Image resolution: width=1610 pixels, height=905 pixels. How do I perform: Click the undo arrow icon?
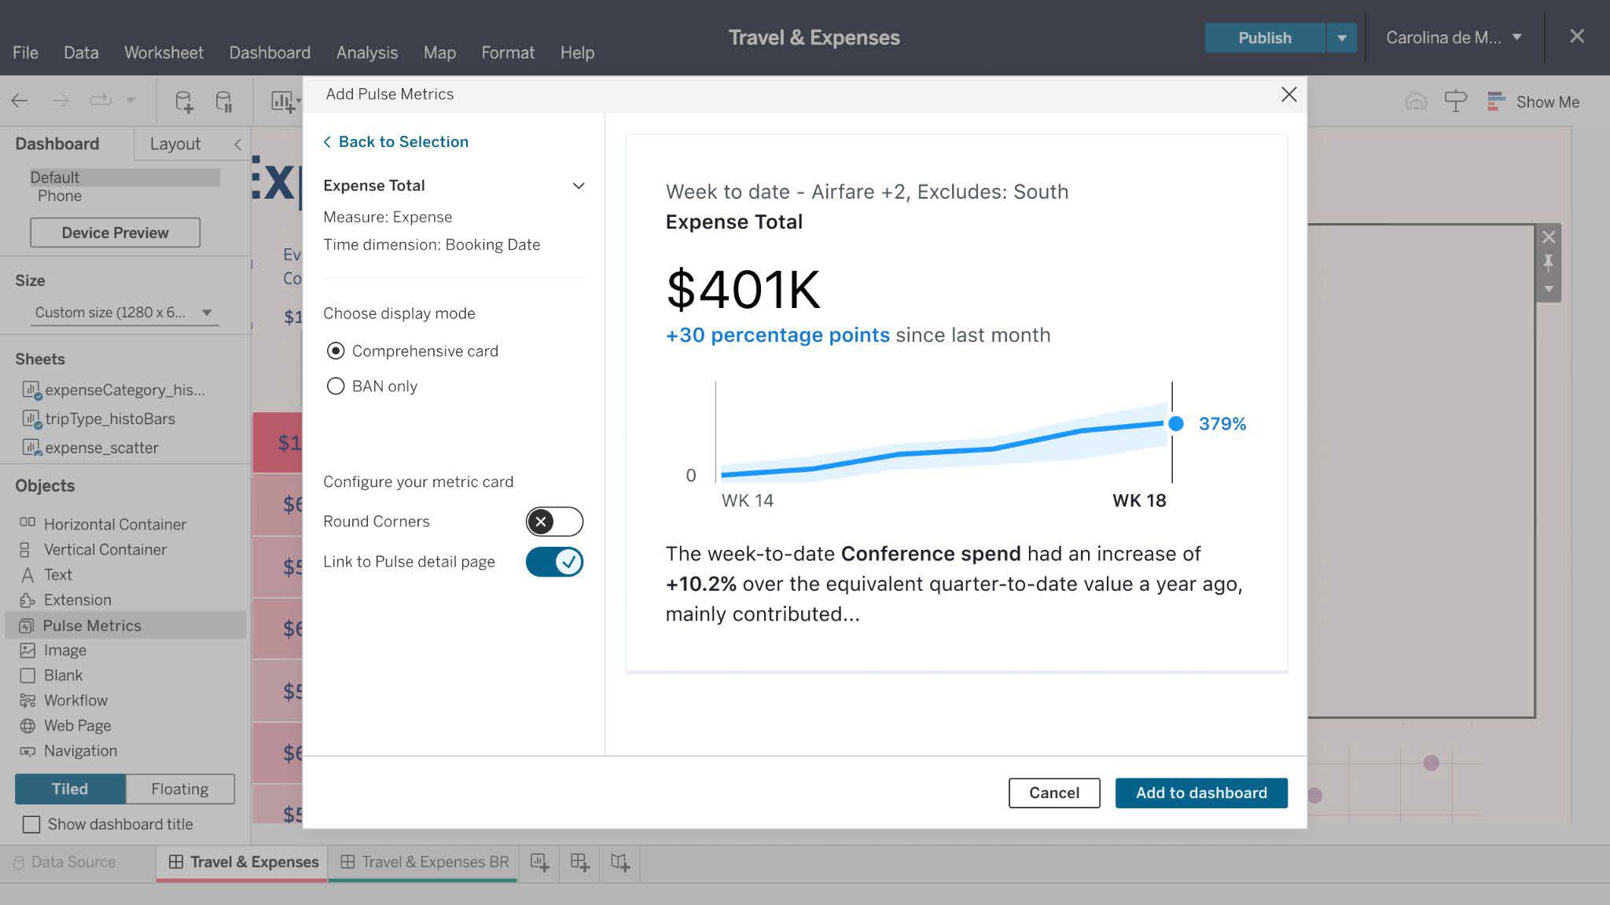coord(22,101)
